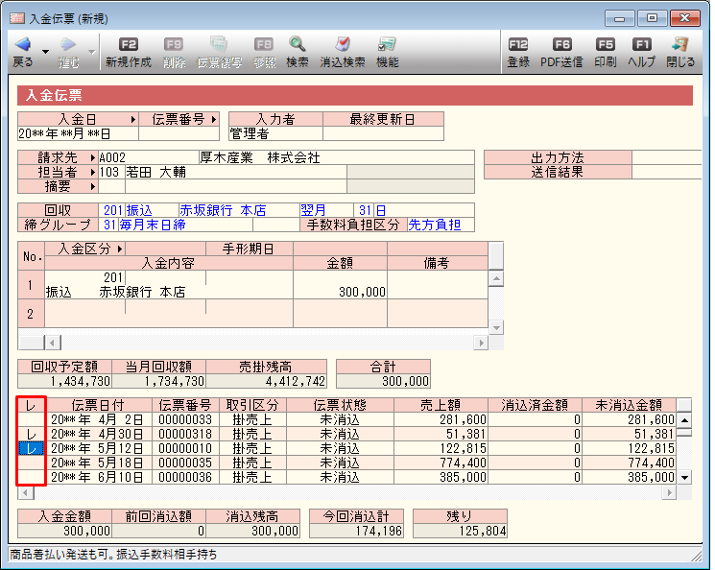Click down arrow of invoice list scrollbar
Screen dimensions: 715x570
(x=684, y=478)
